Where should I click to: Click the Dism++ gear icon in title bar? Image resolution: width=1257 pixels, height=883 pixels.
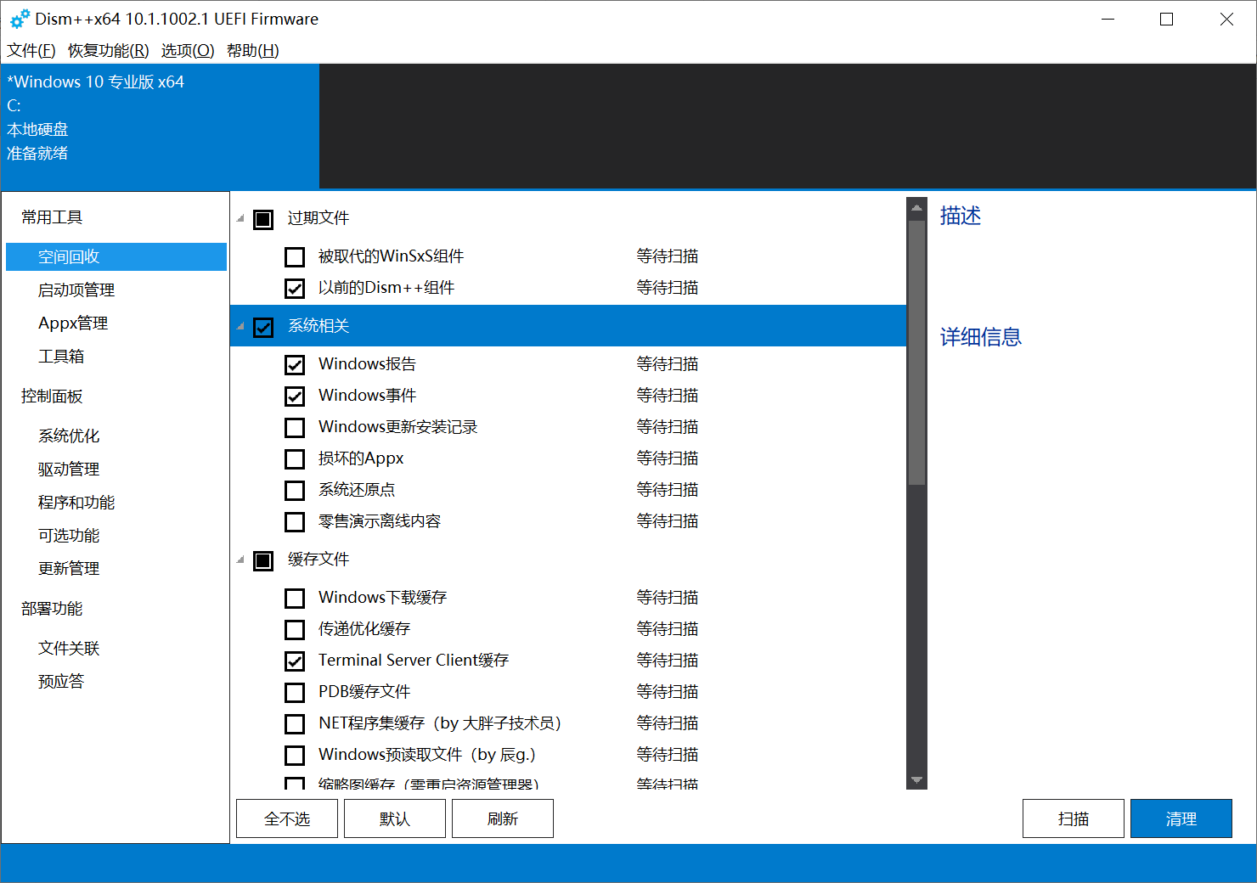click(x=20, y=19)
